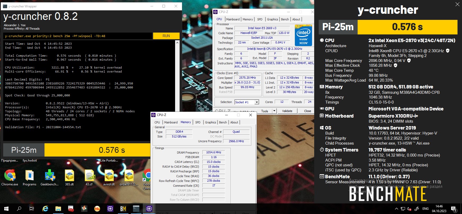The height and width of the screenshot is (214, 462).
Task: Launch Internet Explorer from taskbar
Action: (45, 209)
